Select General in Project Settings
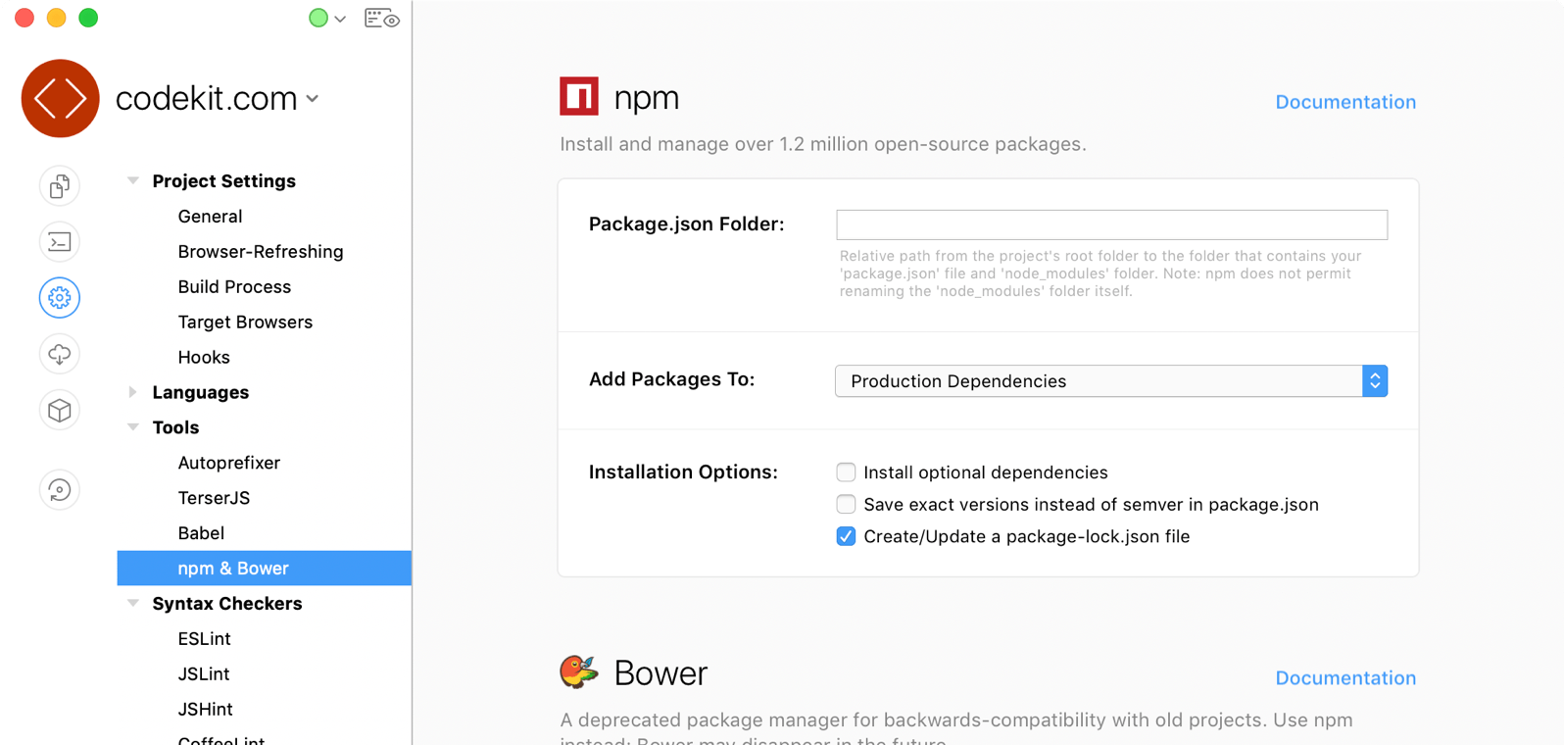 point(210,217)
